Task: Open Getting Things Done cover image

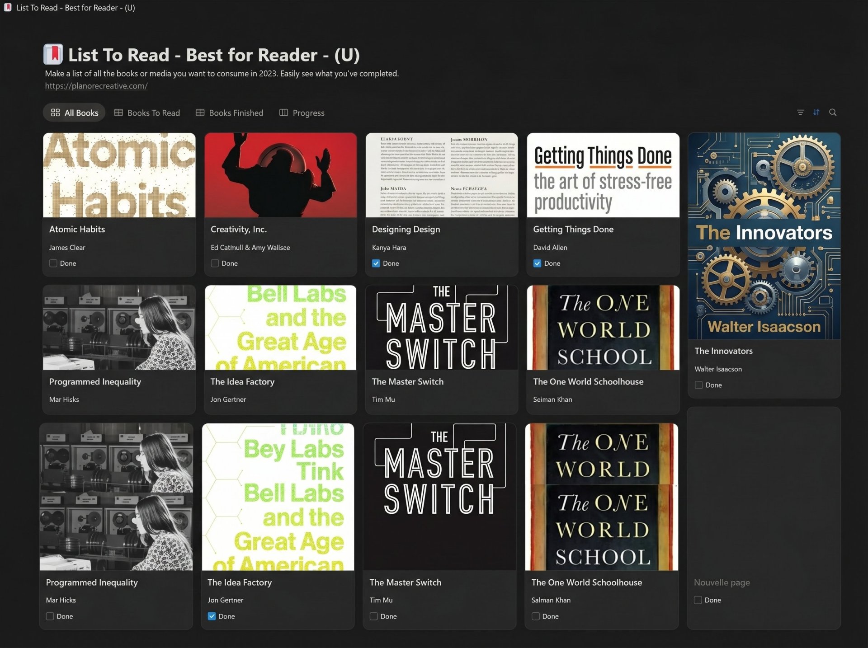Action: point(603,175)
